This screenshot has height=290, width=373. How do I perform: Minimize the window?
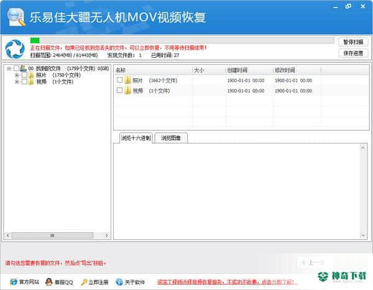tap(336, 7)
